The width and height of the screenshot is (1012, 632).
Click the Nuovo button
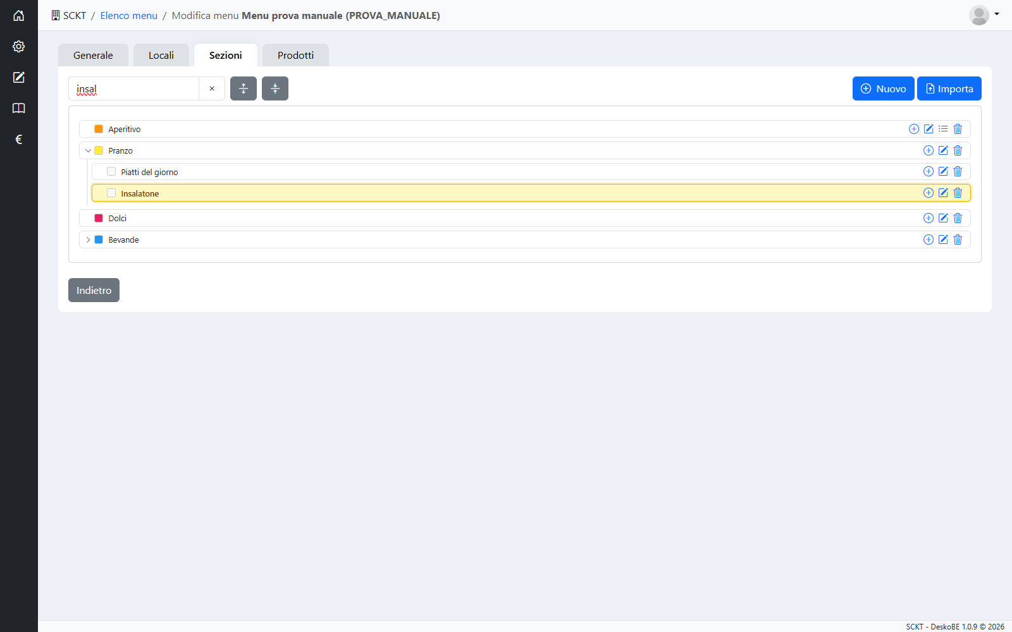pyautogui.click(x=883, y=88)
